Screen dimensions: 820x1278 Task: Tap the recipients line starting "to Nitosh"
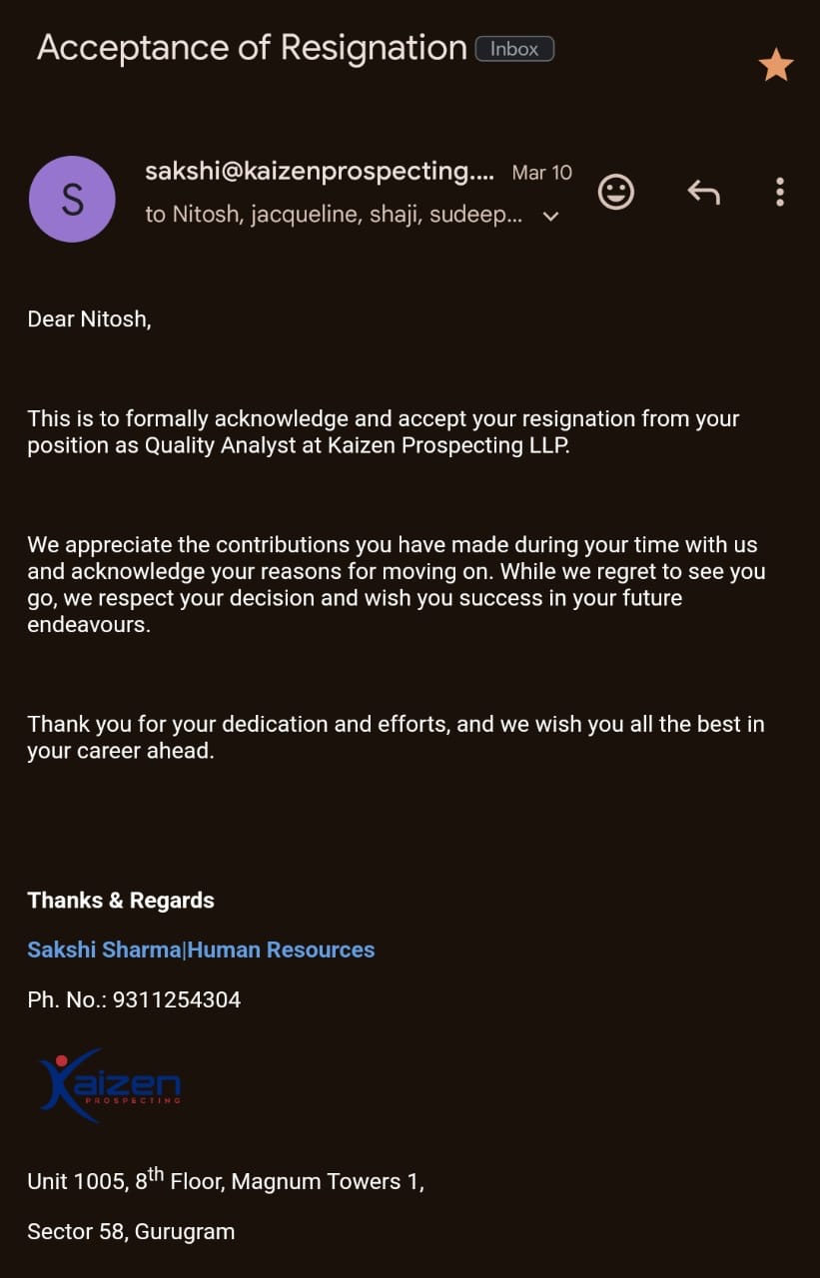pyautogui.click(x=333, y=215)
